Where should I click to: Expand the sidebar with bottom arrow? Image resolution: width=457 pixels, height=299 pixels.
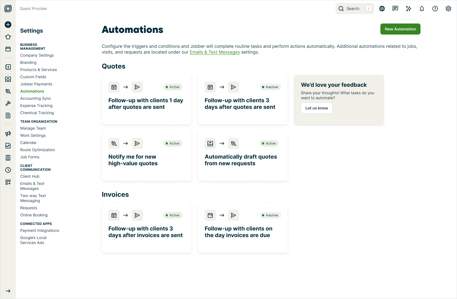pos(8,291)
